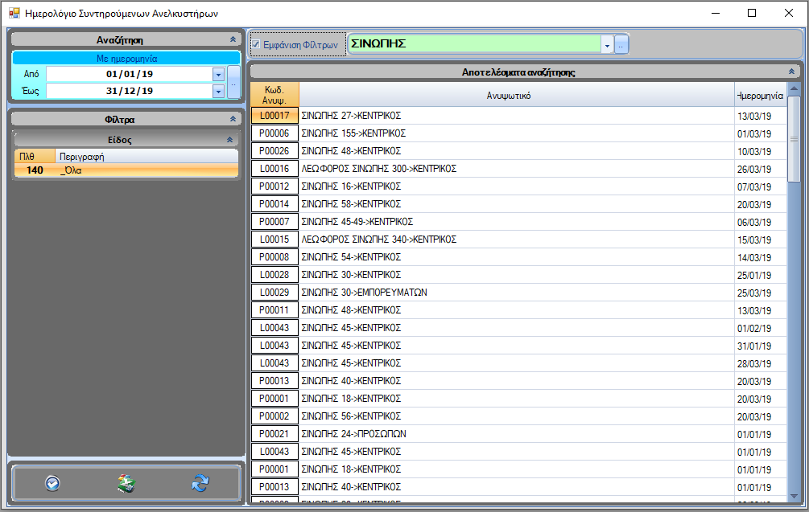The width and height of the screenshot is (809, 512).
Task: Click the L00017 elevator code button
Action: pos(274,116)
